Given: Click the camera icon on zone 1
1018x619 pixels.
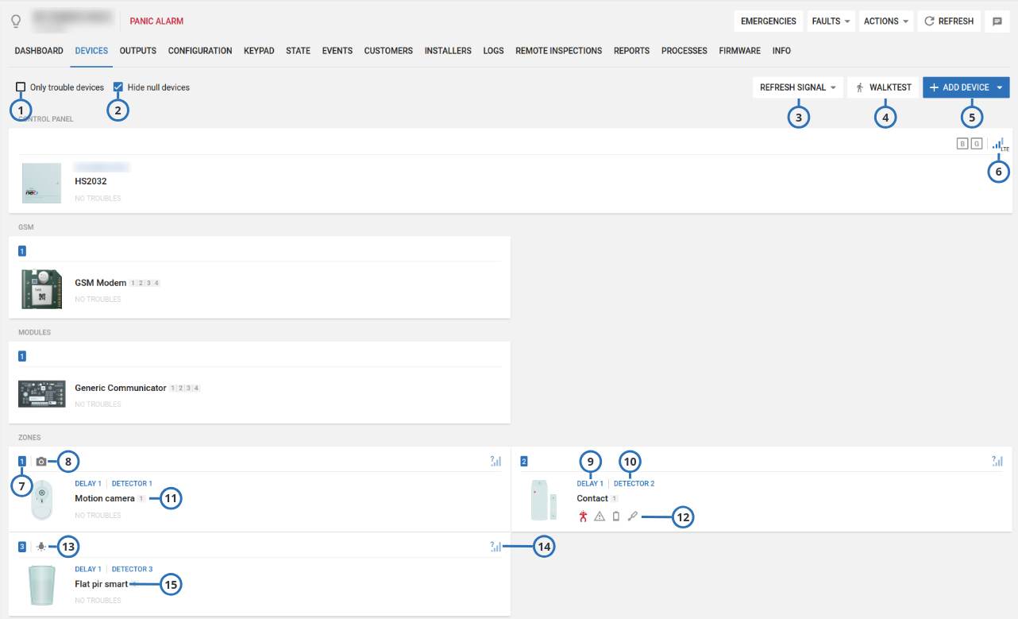Looking at the screenshot, I should tap(41, 461).
